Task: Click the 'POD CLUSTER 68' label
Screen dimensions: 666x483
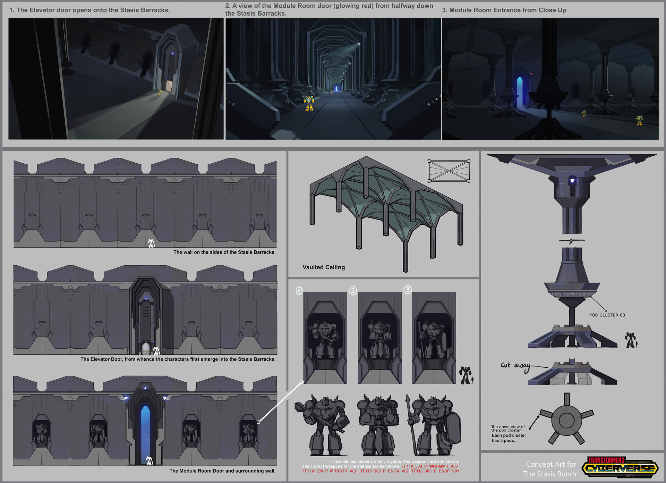Action: (x=607, y=315)
